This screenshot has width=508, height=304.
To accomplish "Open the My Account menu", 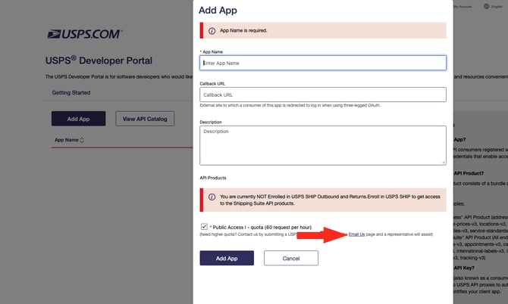I will [461, 6].
